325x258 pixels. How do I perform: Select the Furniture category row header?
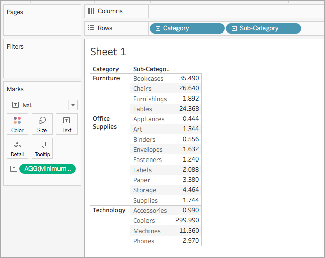click(x=106, y=78)
